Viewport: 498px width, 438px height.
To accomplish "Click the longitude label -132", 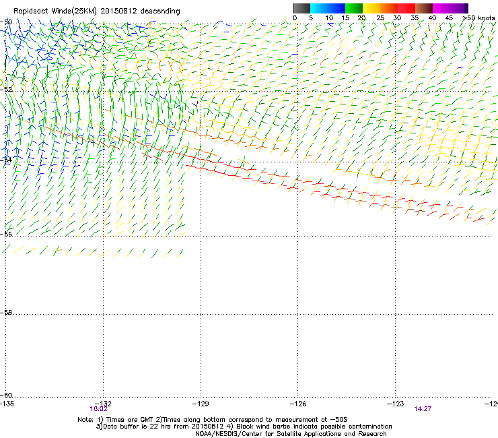I will 104,404.
